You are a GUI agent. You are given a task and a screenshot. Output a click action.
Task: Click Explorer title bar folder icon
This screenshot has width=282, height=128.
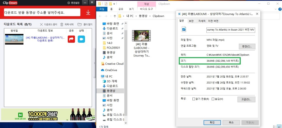[x=100, y=3]
